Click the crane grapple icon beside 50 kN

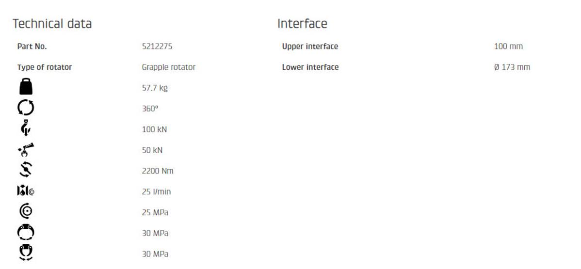[x=26, y=150]
